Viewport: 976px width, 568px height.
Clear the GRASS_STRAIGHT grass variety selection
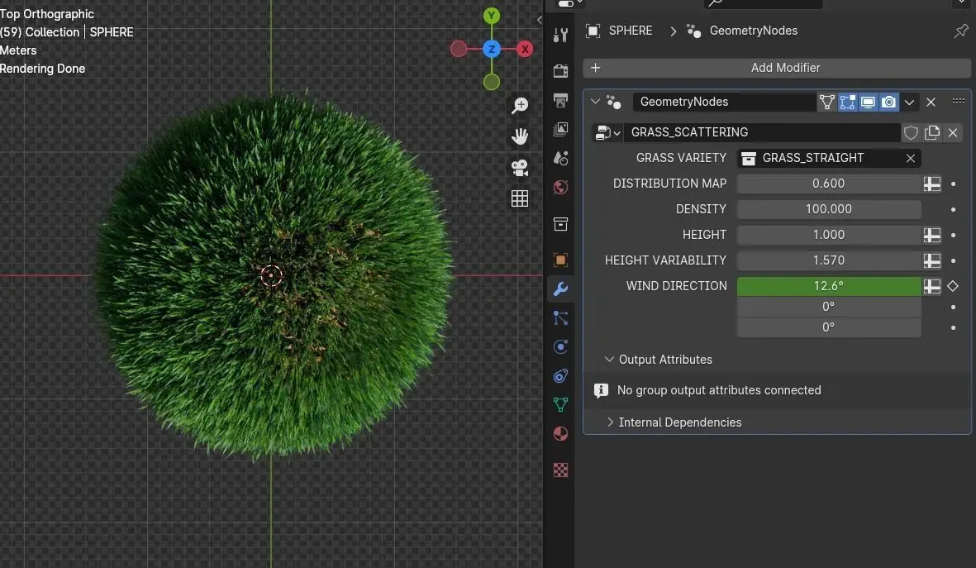coord(910,158)
